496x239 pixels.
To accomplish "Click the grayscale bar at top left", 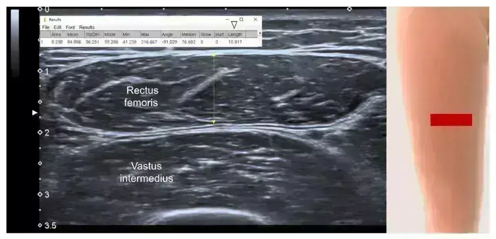I will coord(15,42).
